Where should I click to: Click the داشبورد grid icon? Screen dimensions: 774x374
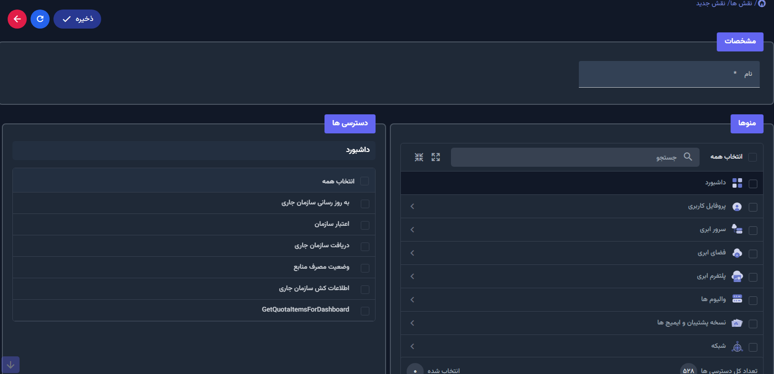click(737, 183)
